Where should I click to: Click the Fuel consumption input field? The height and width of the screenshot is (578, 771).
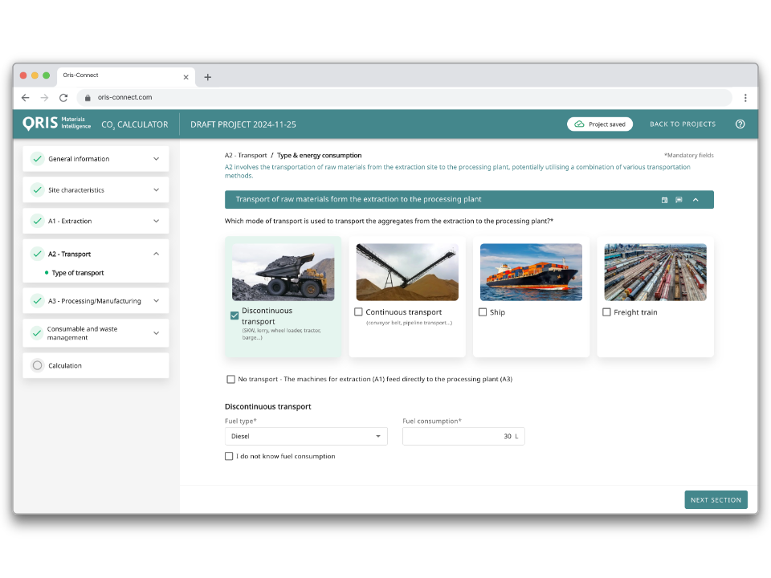[x=463, y=436]
